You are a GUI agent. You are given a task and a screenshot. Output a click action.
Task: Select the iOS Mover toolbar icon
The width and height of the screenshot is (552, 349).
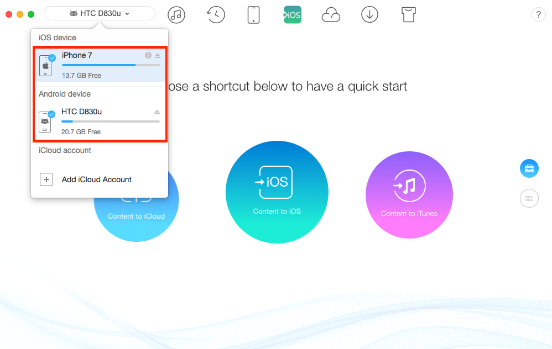[x=292, y=15]
